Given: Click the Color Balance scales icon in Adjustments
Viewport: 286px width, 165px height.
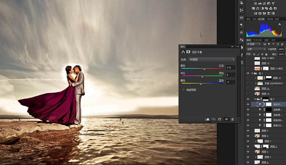Looking at the screenshot, I should tap(258, 9).
